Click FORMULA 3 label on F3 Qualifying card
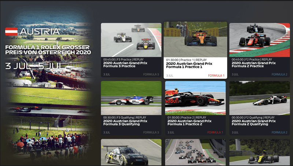 [x=151, y=132]
